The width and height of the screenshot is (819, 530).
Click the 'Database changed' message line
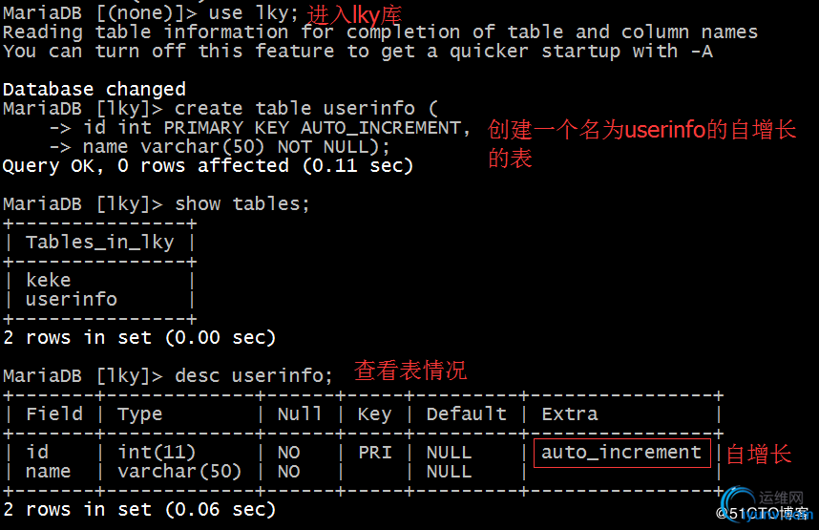[94, 90]
